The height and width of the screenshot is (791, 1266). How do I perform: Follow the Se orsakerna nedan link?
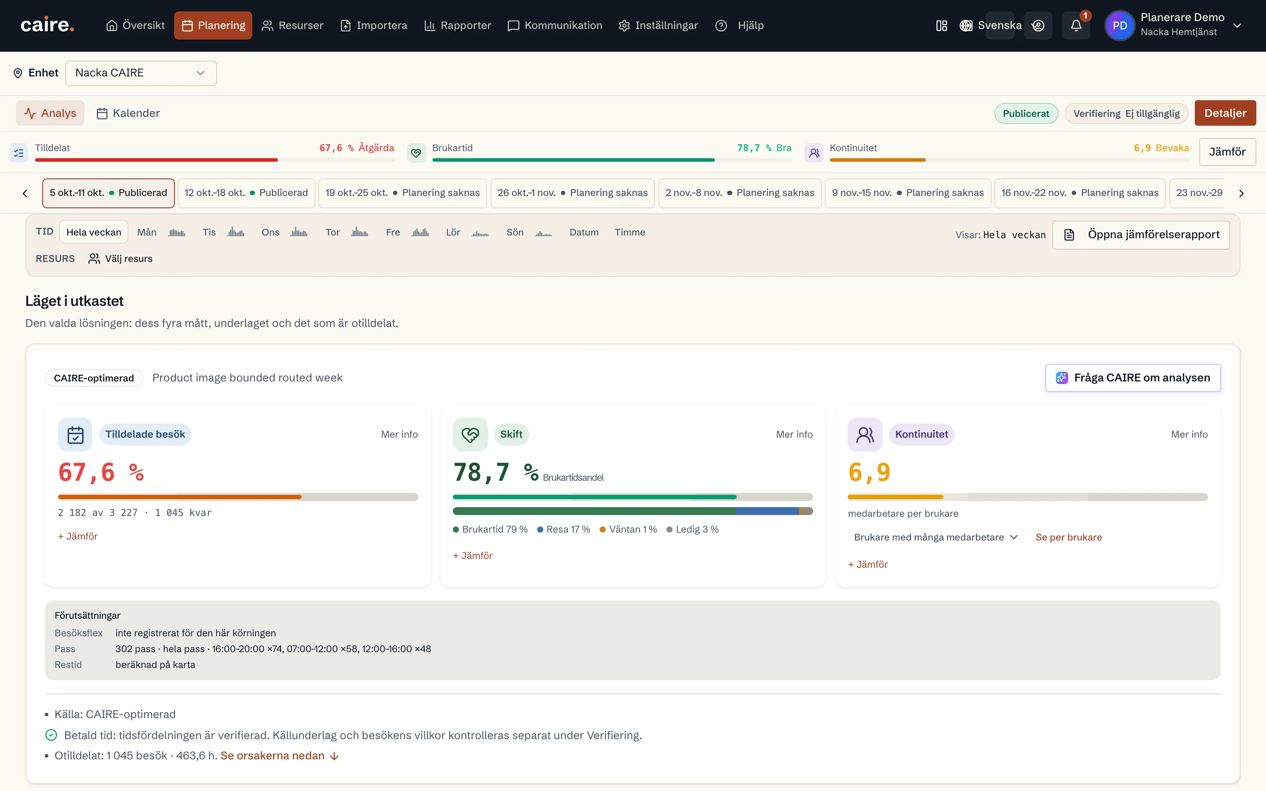pos(280,756)
